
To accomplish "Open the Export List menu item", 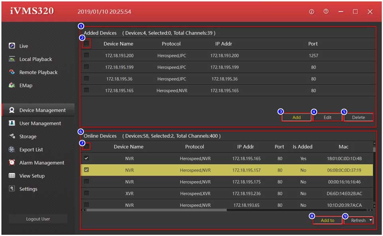I will click(x=31, y=150).
